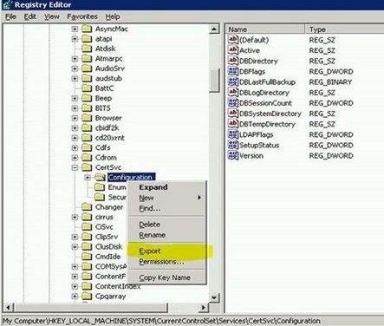The image size is (384, 326).
Task: Select the DBSystemDirectory value
Action: pyautogui.click(x=270, y=114)
